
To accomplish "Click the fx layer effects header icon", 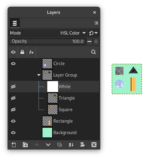I will pos(31,52).
